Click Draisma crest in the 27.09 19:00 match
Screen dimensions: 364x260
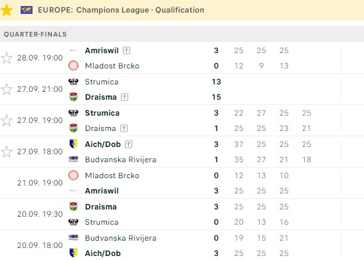(73, 128)
